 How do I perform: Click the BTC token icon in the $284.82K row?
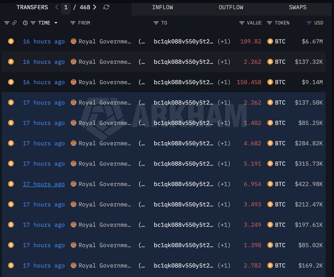[x=270, y=143]
